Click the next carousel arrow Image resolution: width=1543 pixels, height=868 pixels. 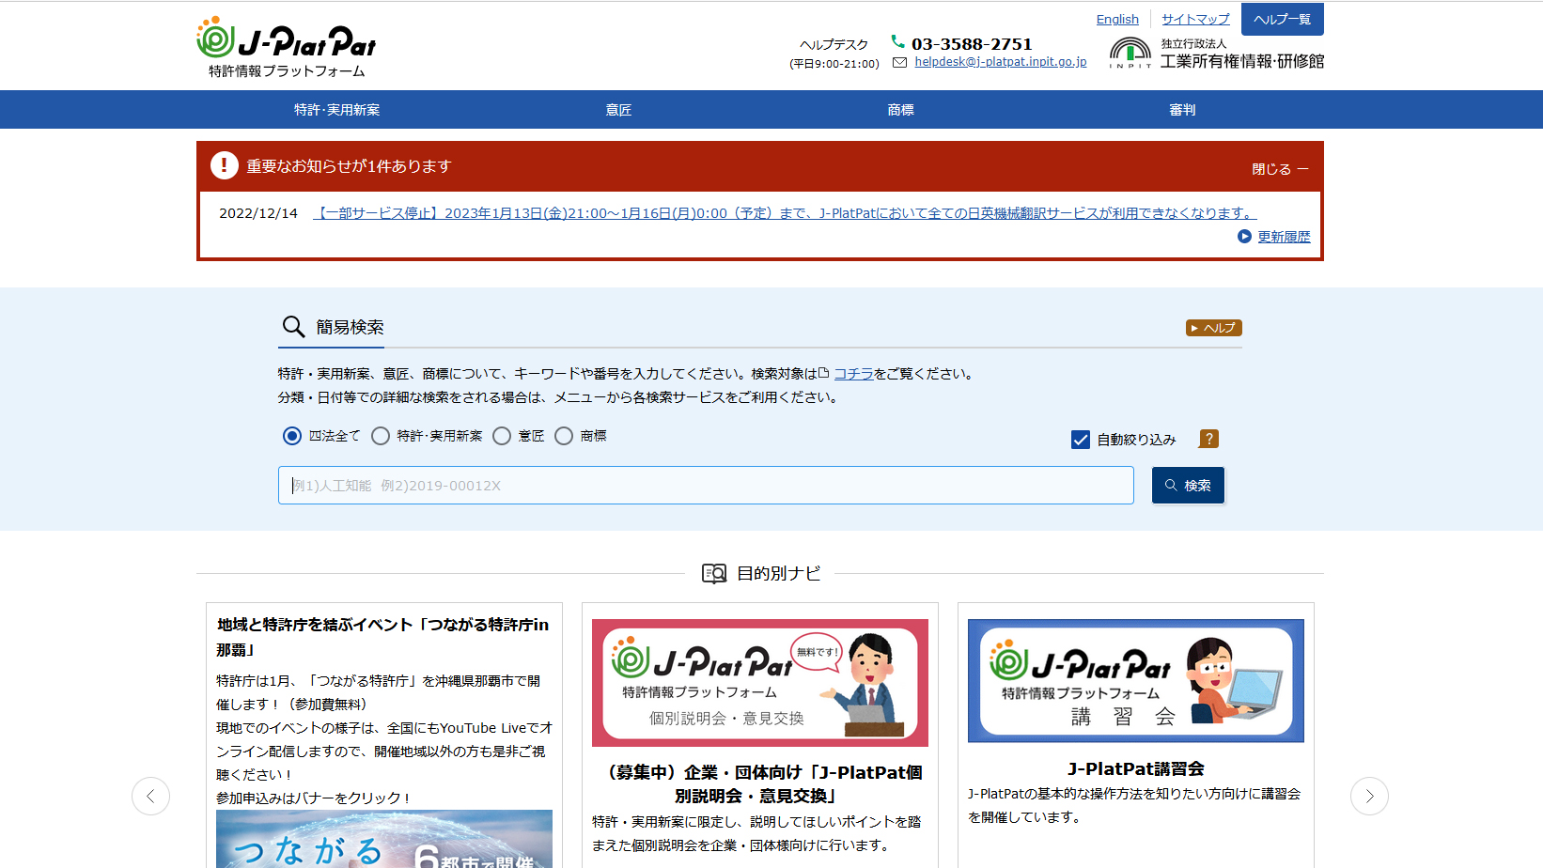tap(1369, 796)
